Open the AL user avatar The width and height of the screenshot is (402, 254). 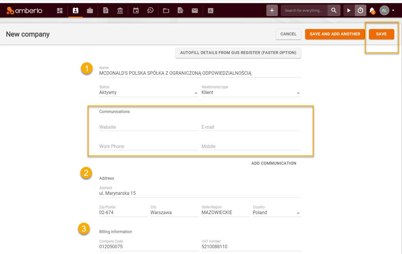[384, 10]
